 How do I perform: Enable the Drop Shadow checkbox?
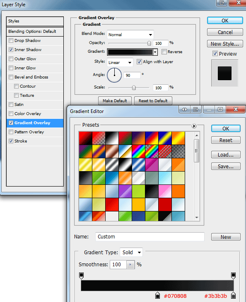click(11, 40)
